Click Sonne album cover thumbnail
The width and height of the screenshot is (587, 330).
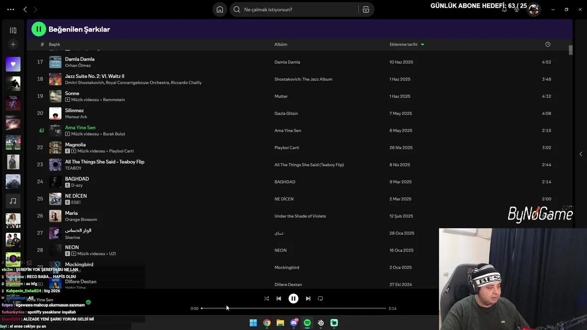click(x=55, y=96)
